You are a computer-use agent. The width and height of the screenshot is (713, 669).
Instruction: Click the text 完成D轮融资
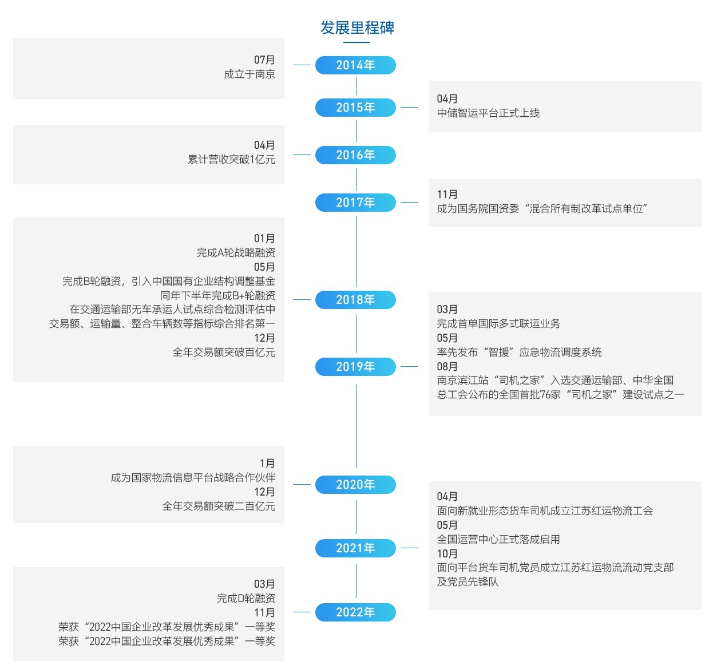click(x=246, y=599)
